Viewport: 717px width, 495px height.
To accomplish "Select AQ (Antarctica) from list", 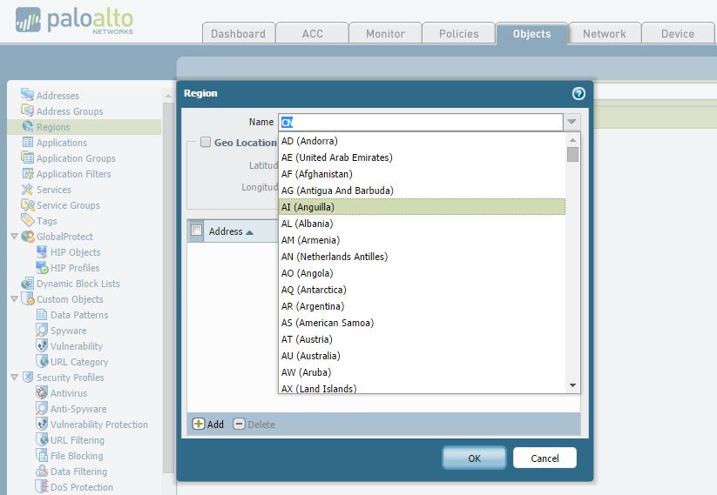I will [422, 290].
